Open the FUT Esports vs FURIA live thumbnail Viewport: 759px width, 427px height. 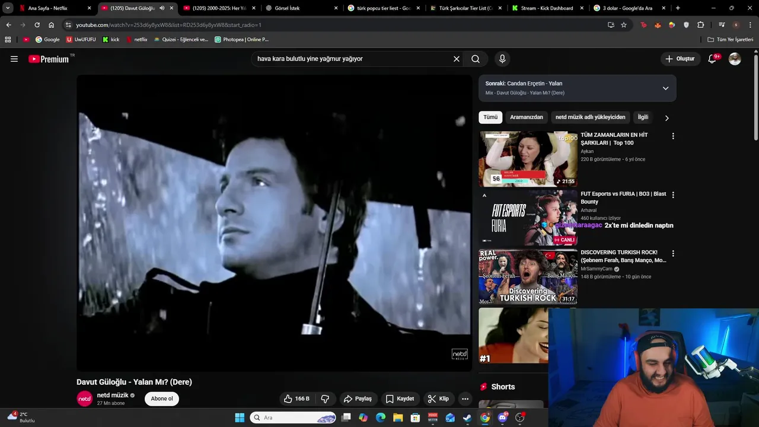528,218
